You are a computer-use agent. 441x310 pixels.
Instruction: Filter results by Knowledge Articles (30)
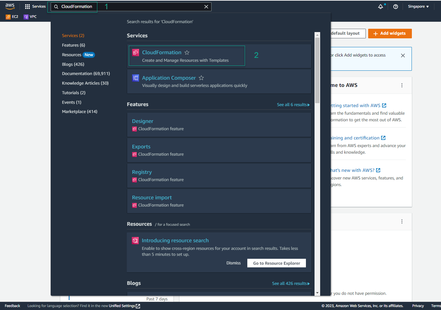coord(85,83)
